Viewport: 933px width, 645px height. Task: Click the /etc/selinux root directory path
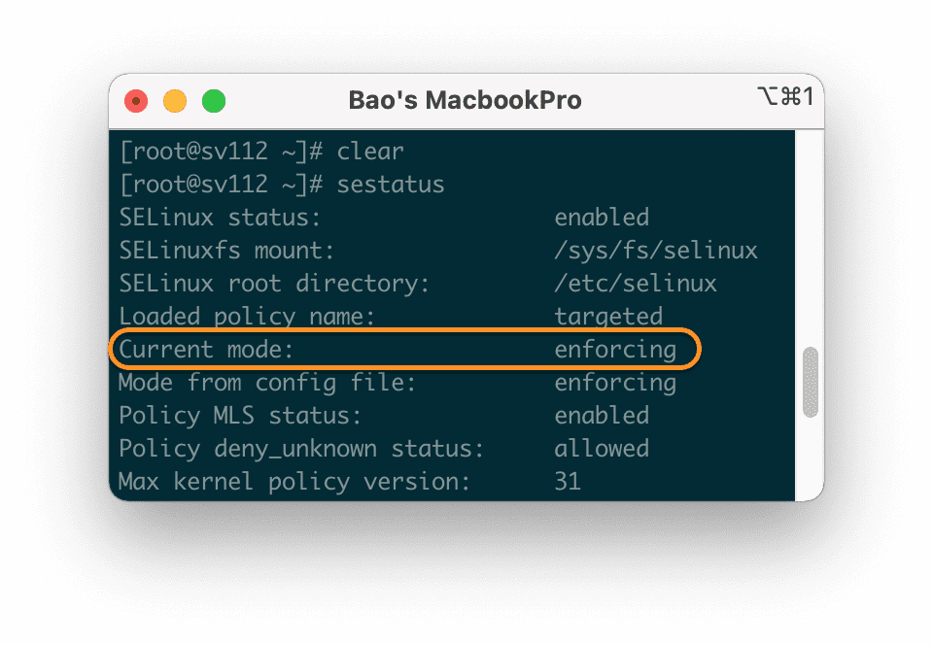click(636, 283)
